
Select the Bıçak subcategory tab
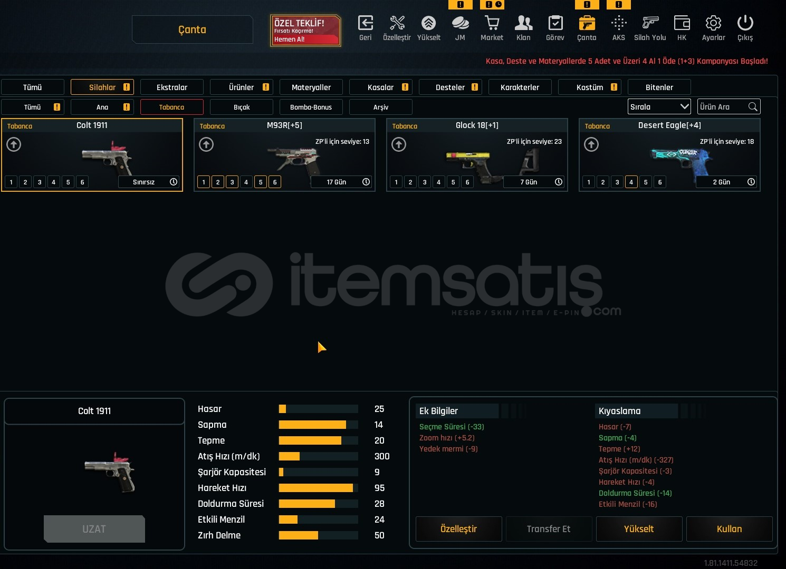(242, 107)
